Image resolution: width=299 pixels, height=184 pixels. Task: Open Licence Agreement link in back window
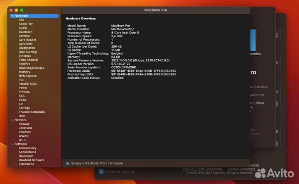(x=242, y=169)
